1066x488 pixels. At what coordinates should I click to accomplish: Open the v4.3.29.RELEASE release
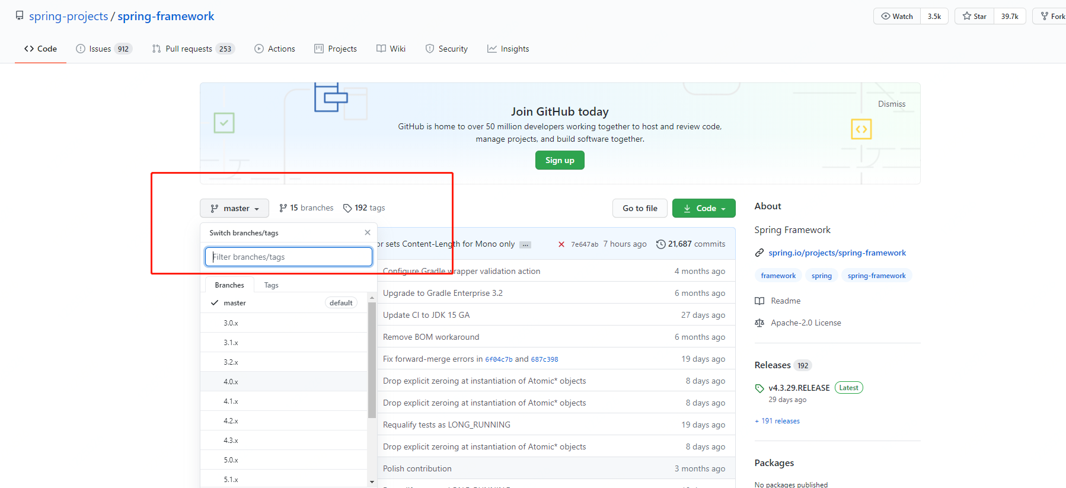click(x=799, y=388)
